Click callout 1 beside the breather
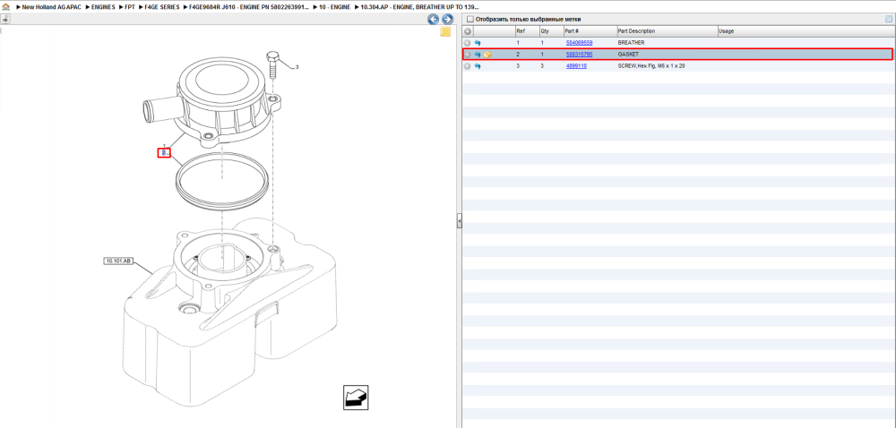 click(x=165, y=146)
